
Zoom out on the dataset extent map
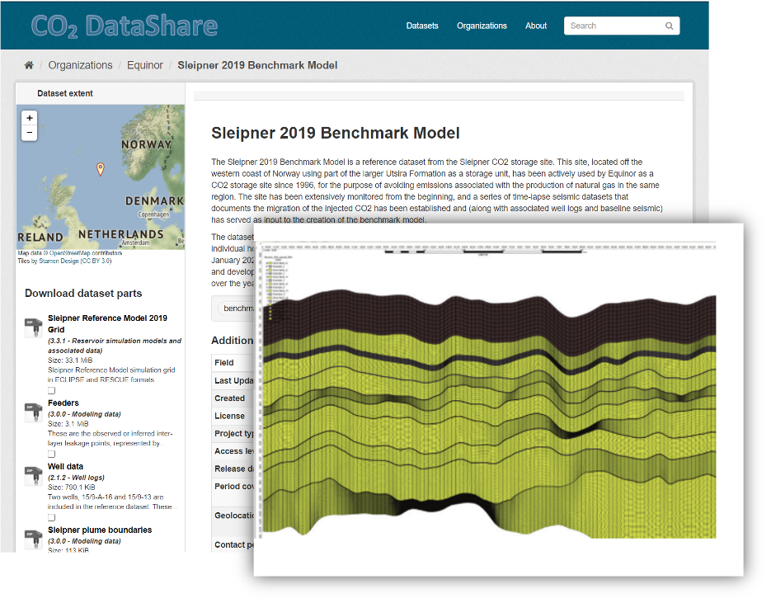click(x=30, y=133)
